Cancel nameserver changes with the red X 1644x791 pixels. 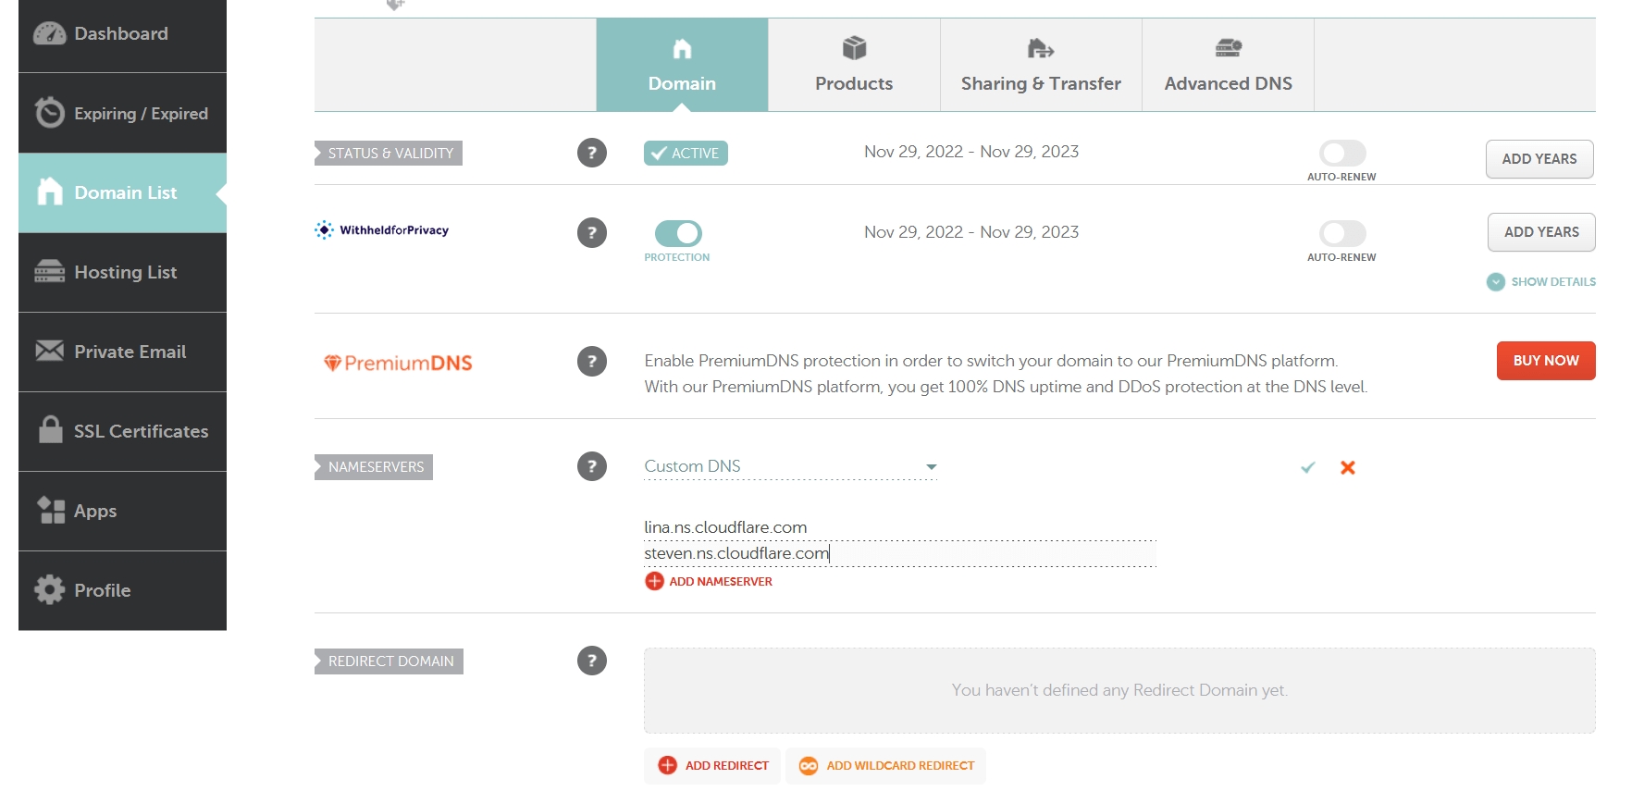click(x=1347, y=467)
